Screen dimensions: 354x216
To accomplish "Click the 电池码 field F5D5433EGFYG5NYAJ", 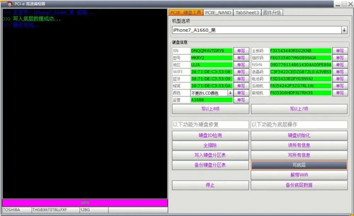I will (x=301, y=79).
